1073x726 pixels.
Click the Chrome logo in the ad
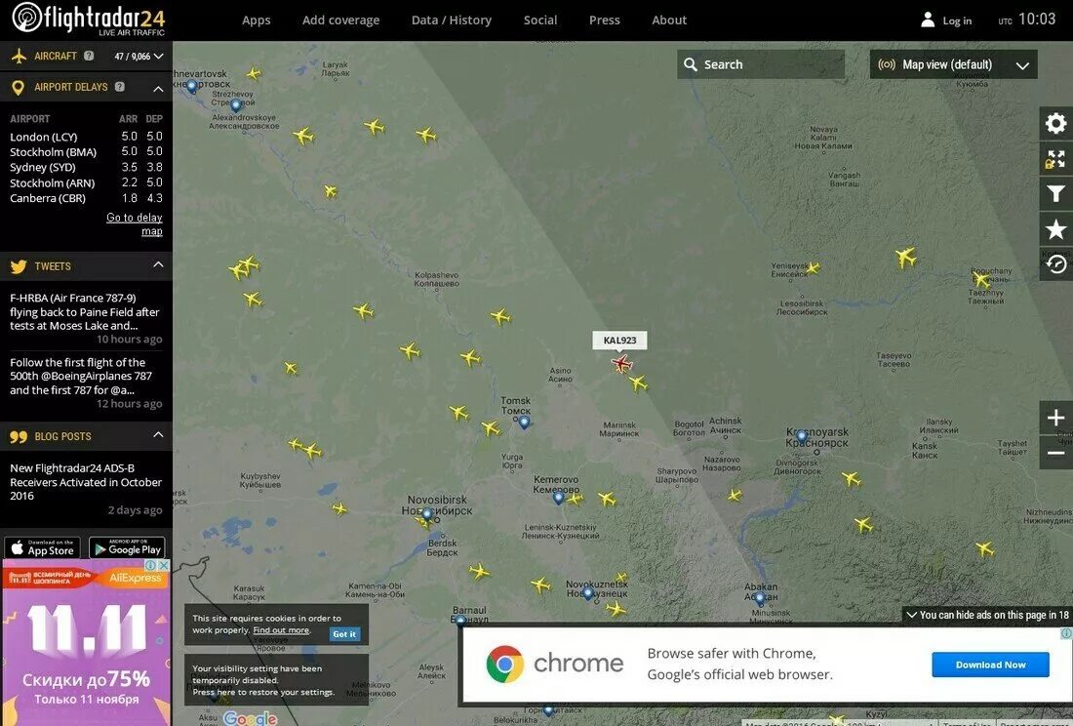pos(505,664)
